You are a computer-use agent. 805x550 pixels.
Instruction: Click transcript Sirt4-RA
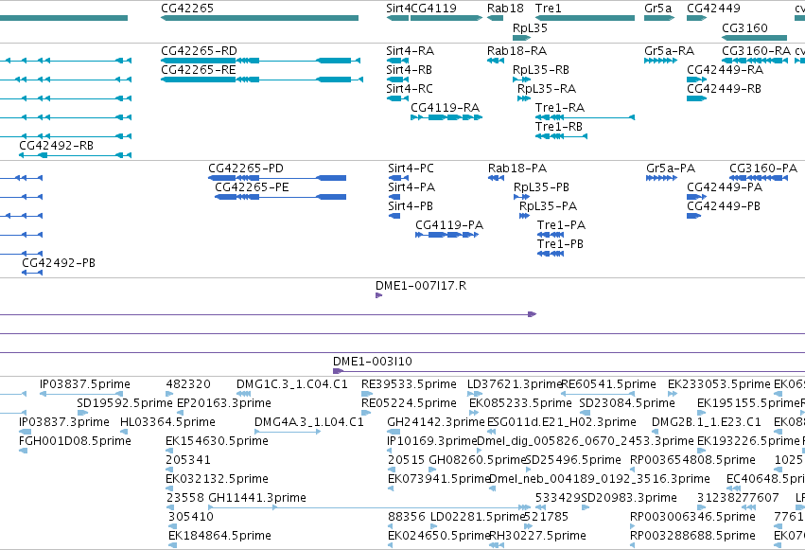click(x=397, y=61)
